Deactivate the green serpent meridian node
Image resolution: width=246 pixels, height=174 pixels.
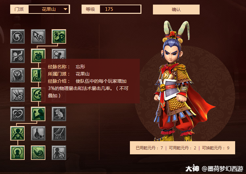pyautogui.click(x=38, y=153)
